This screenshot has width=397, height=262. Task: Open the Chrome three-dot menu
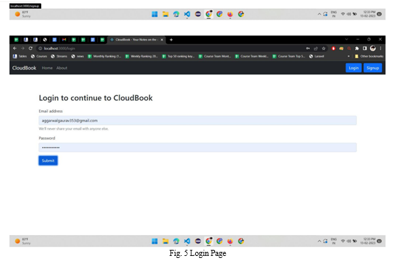[x=380, y=49]
